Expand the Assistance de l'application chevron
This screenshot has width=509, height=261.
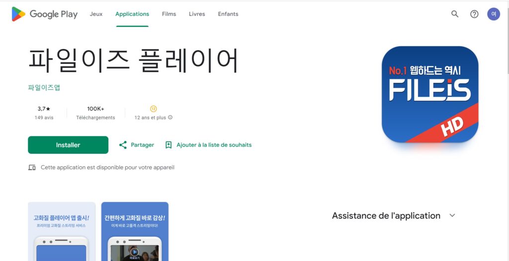(452, 216)
